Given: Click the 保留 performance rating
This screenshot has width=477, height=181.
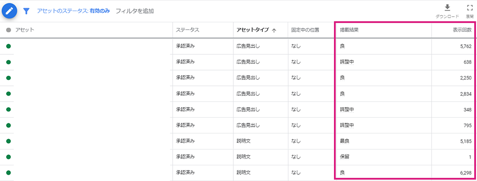Looking at the screenshot, I should [x=345, y=157].
